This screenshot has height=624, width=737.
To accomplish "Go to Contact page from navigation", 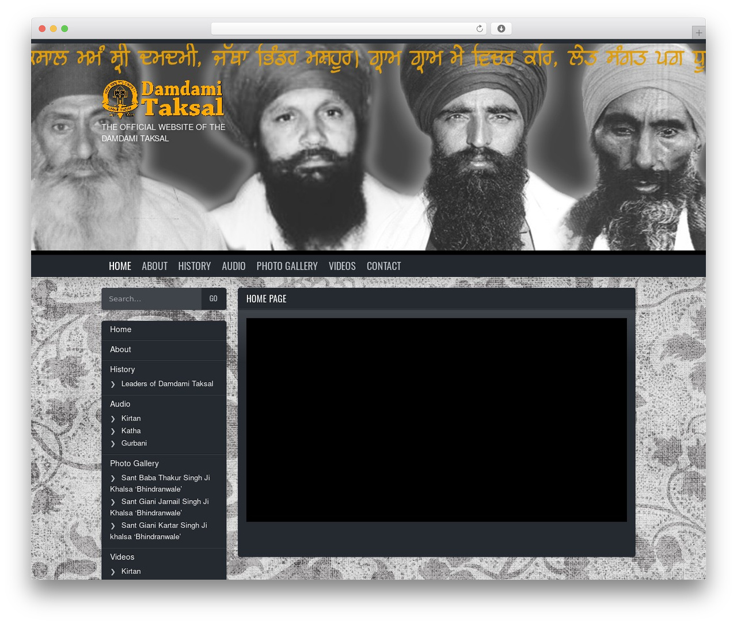I will [384, 266].
